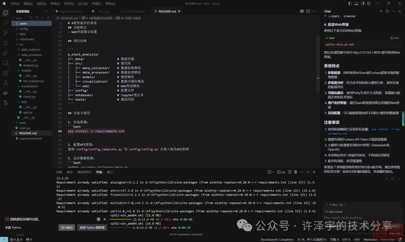Open the 文件(F) menu

15,4
